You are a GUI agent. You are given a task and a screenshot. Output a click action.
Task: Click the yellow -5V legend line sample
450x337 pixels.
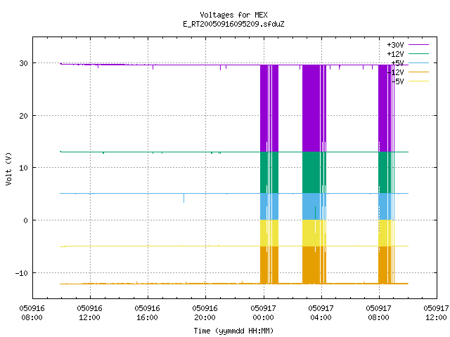click(418, 81)
